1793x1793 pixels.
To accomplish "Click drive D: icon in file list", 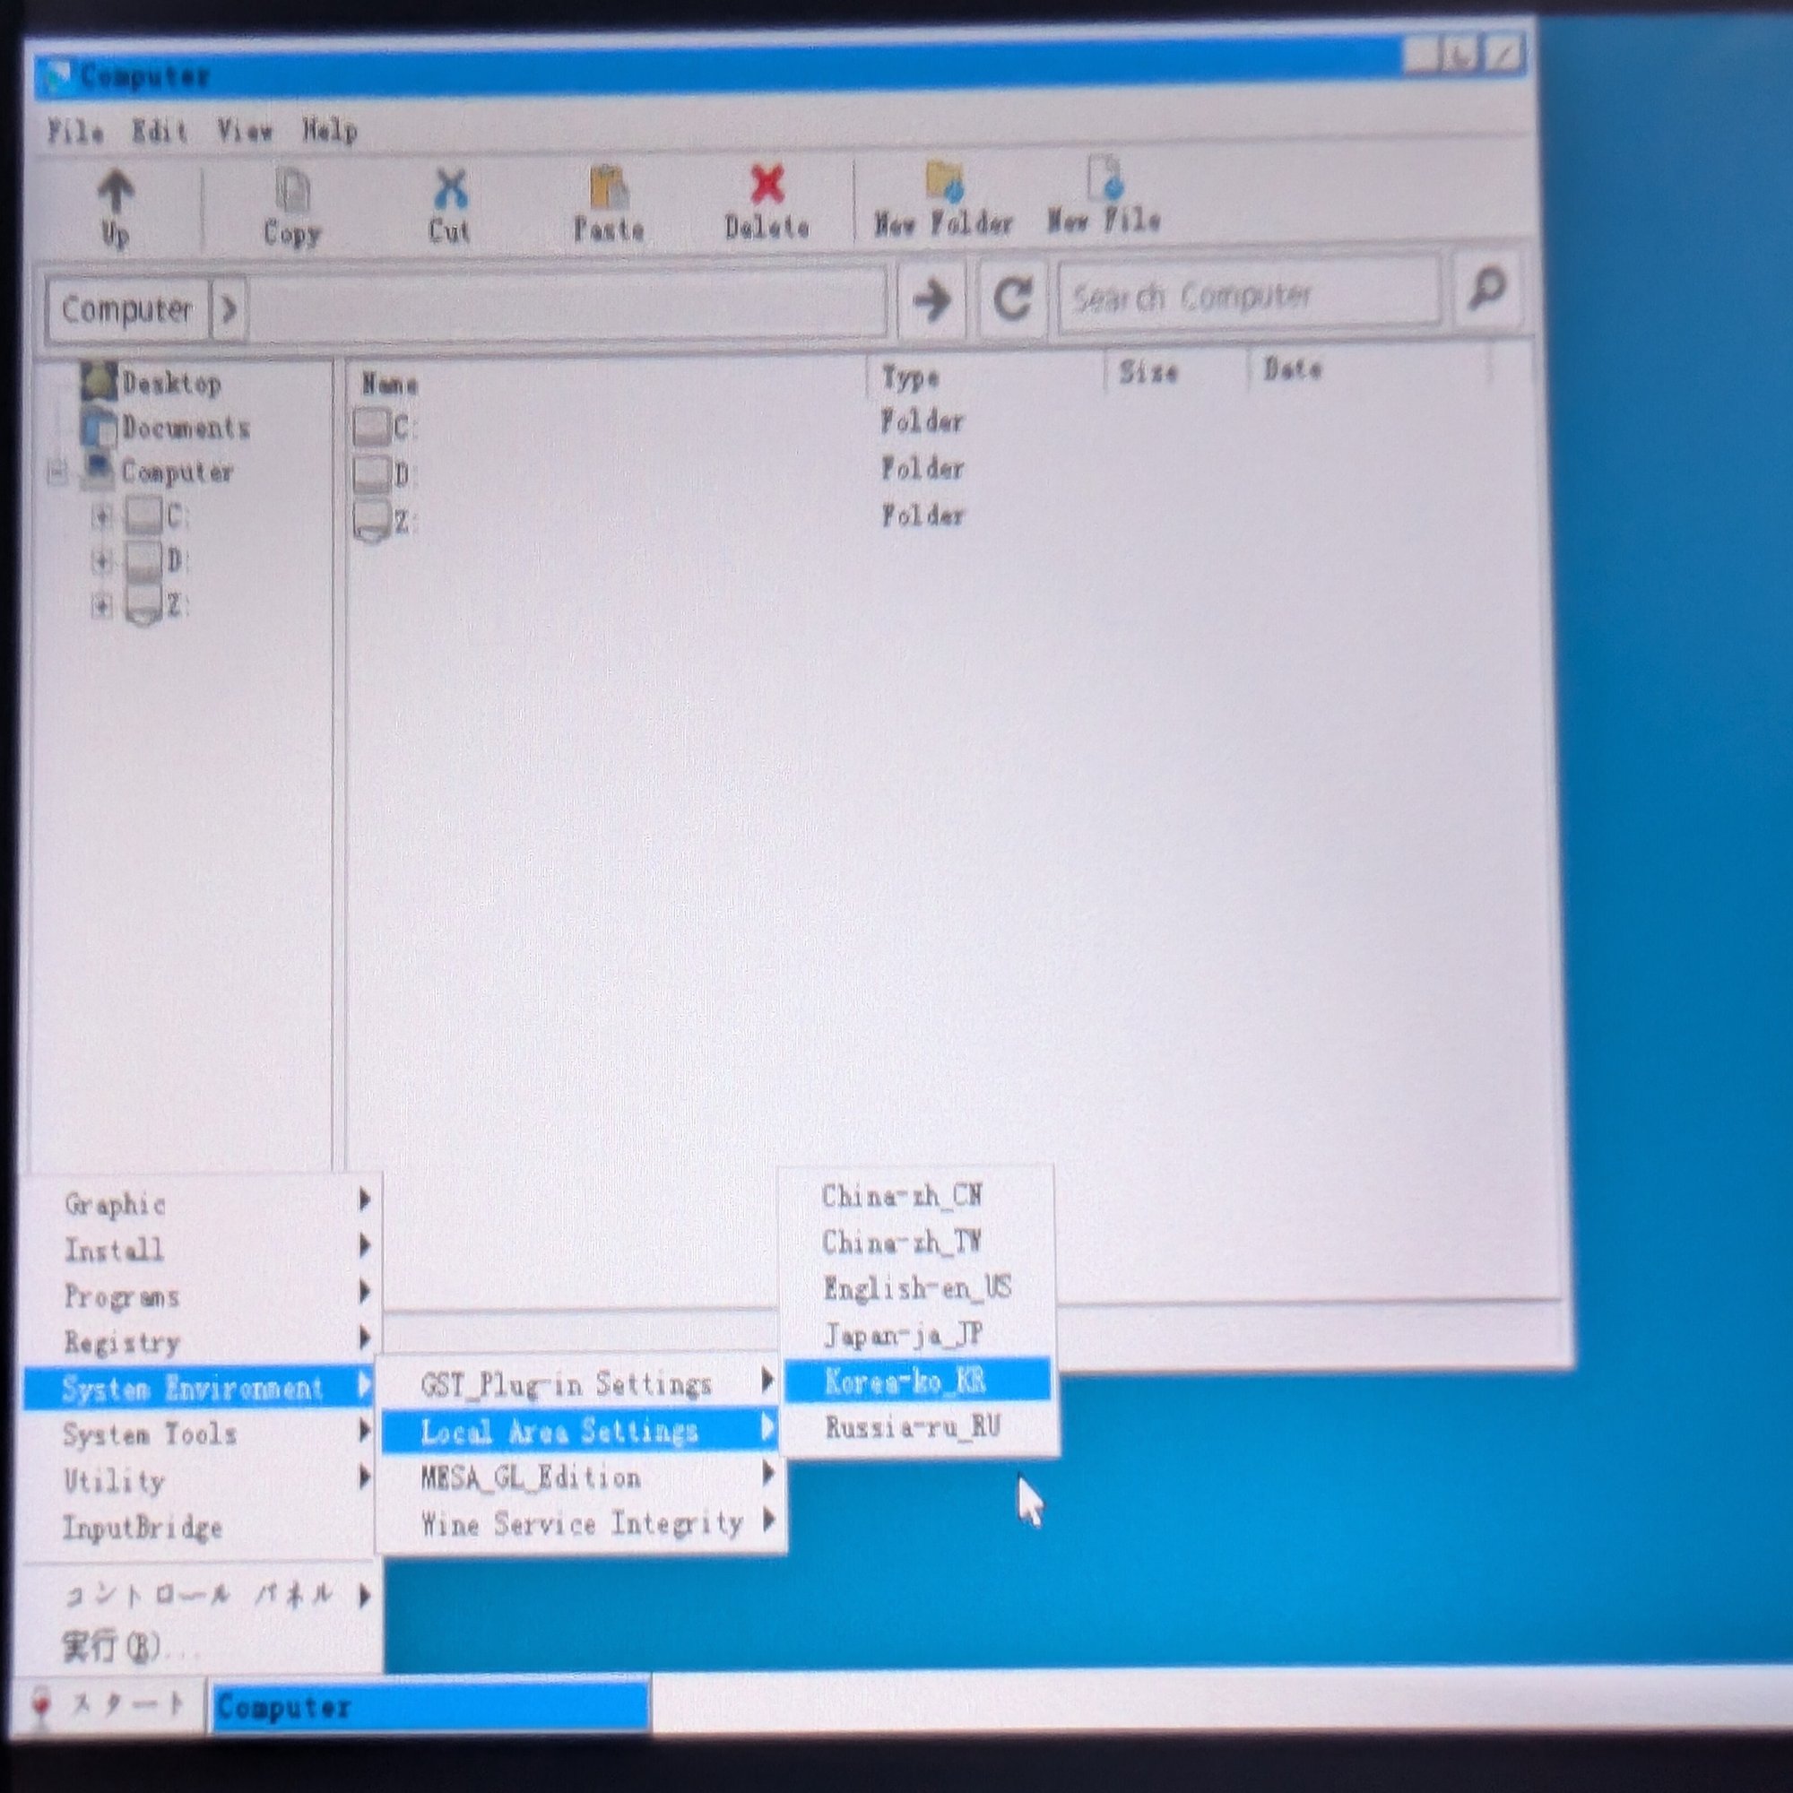I will coord(371,474).
